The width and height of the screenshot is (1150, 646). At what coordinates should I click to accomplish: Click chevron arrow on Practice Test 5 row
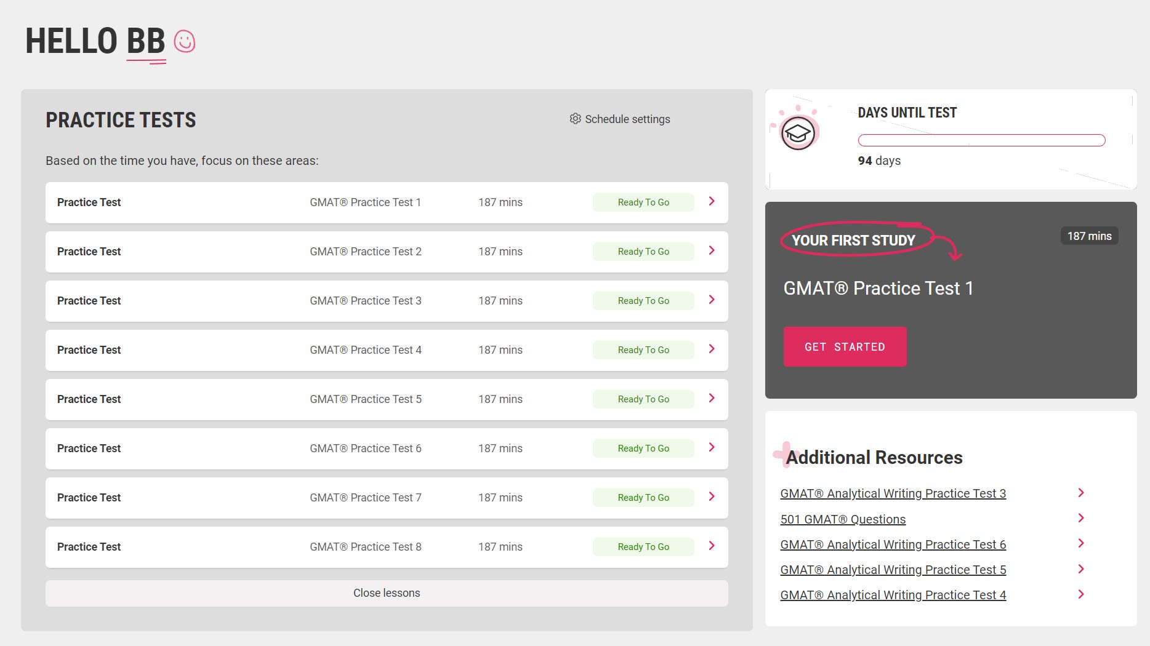[711, 399]
